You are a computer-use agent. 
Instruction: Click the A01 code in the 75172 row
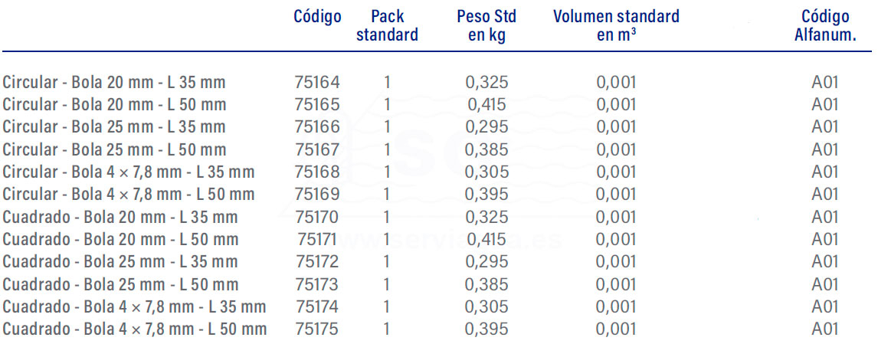825,262
